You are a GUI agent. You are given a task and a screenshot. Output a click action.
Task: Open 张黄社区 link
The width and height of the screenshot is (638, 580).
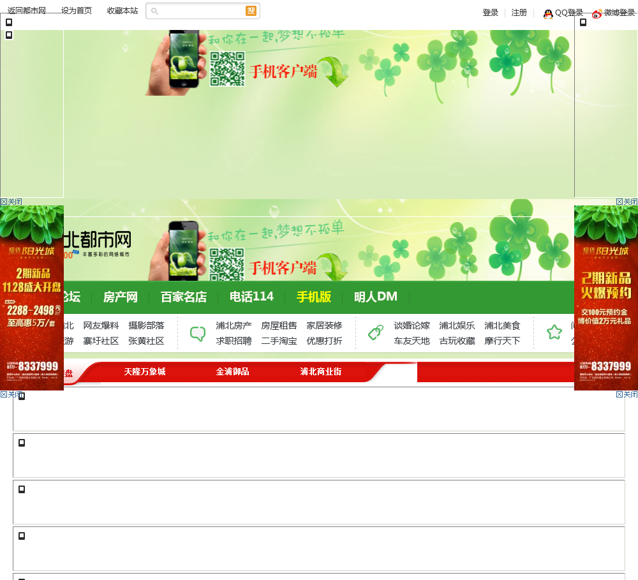point(146,341)
